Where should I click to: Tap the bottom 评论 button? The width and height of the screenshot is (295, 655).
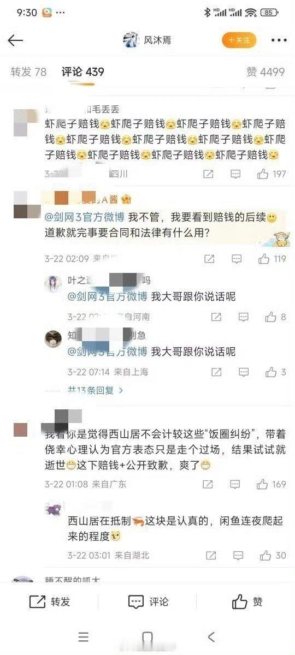tap(148, 602)
